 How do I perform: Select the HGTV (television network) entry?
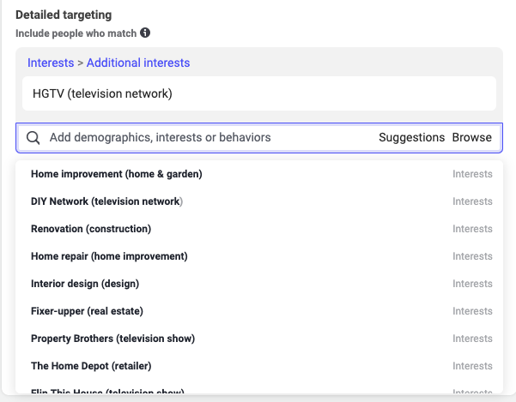click(x=259, y=93)
